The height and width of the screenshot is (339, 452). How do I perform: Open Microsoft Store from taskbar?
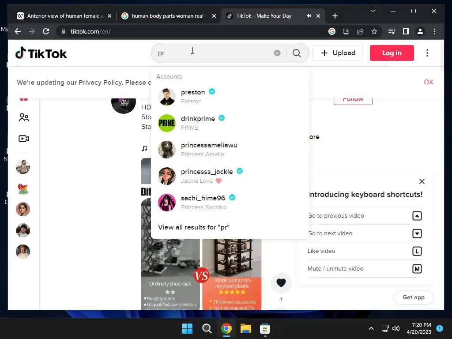click(x=265, y=328)
